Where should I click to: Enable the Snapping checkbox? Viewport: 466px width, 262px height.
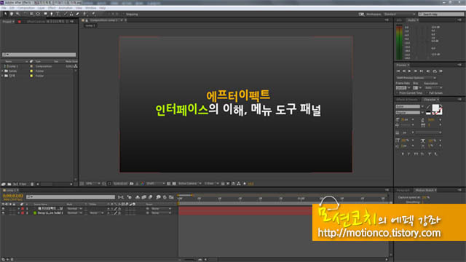tap(124, 14)
